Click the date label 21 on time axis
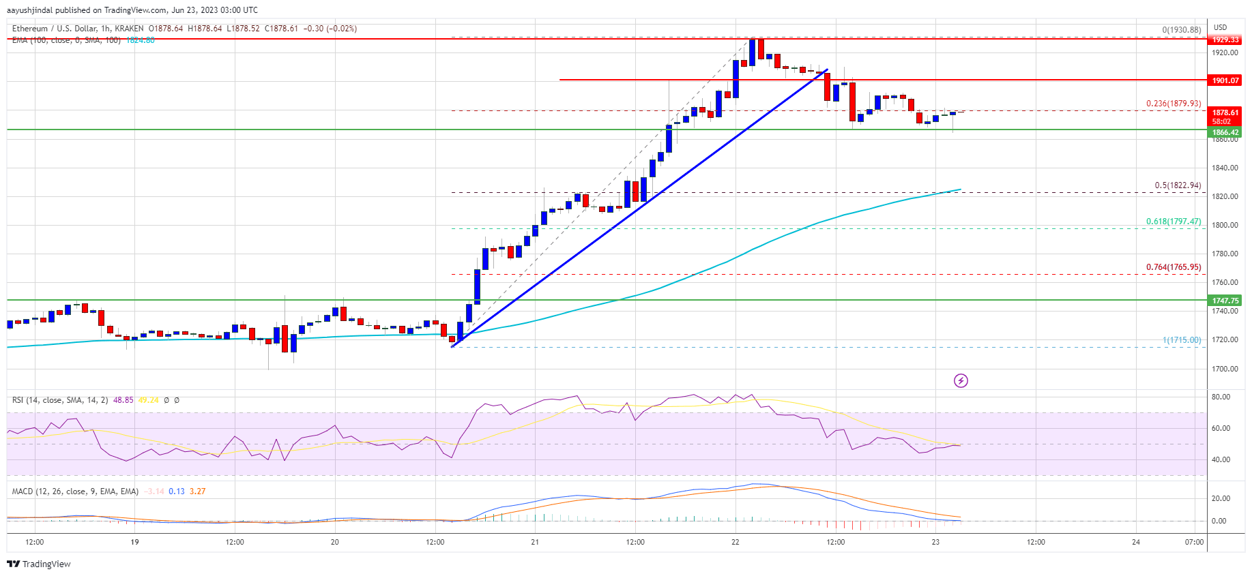This screenshot has height=576, width=1252. [535, 543]
